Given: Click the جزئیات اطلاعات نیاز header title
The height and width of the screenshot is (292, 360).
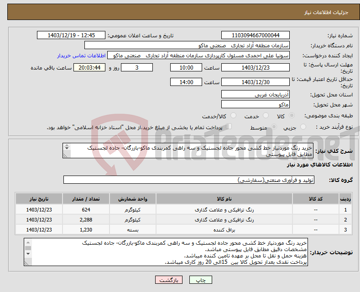Looking at the screenshot, I should [x=326, y=12].
